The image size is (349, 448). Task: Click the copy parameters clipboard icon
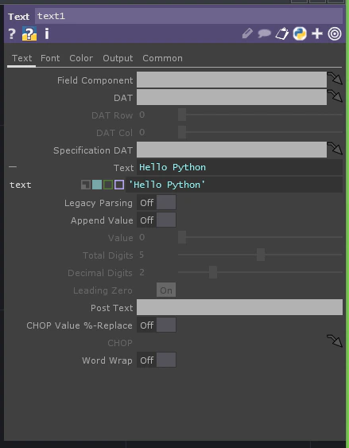(x=282, y=33)
